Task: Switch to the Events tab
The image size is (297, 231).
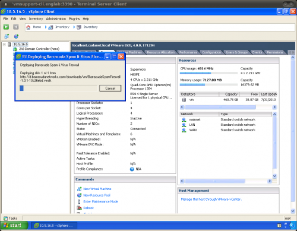Action: point(257,52)
